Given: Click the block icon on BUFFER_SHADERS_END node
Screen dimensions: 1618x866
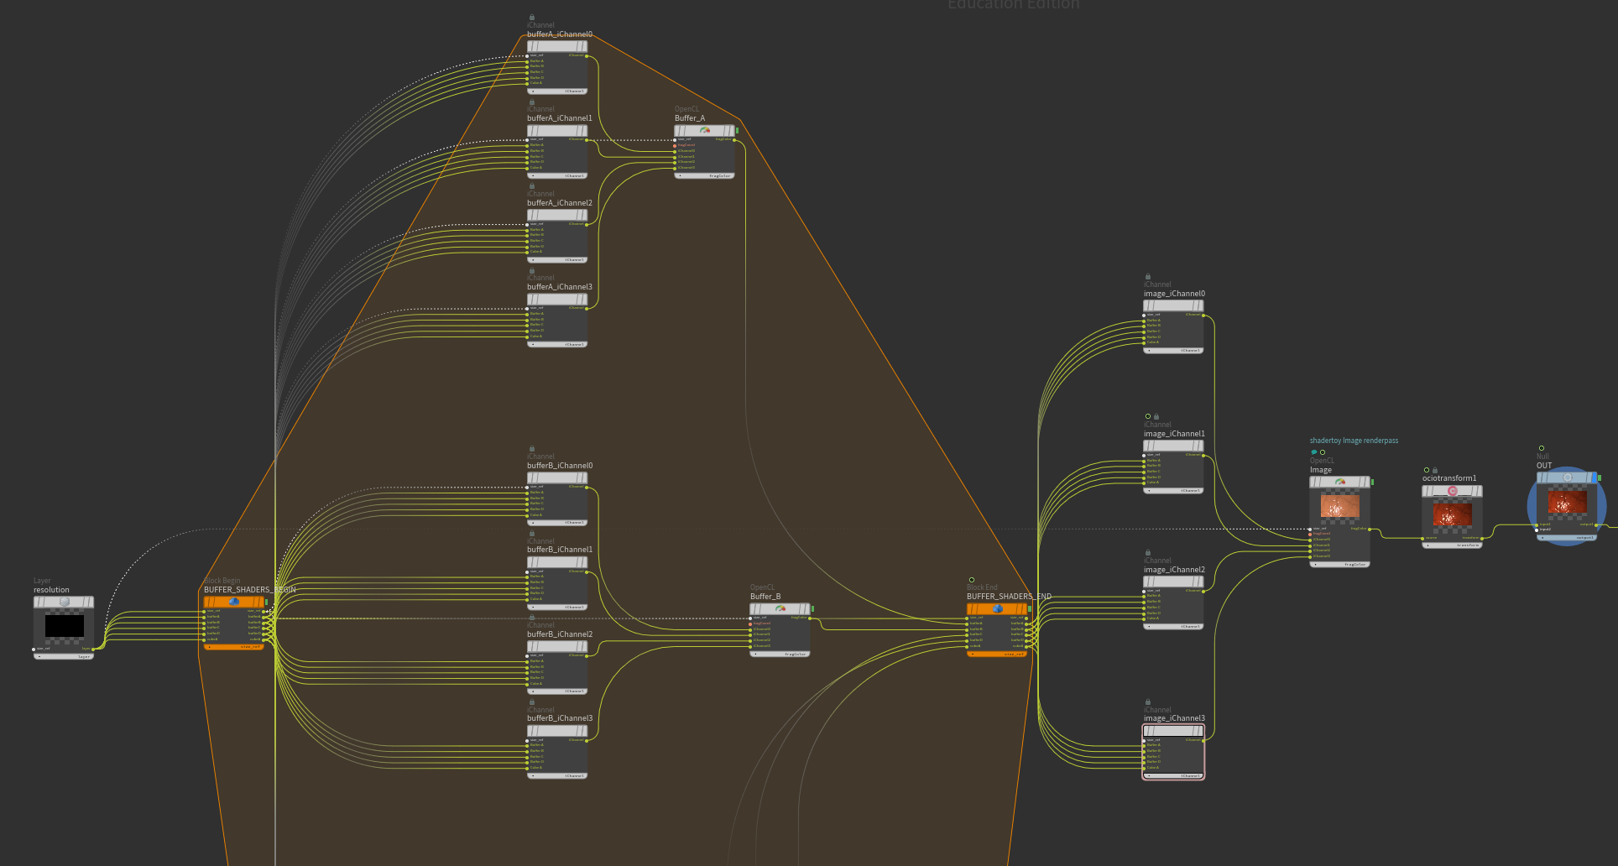Looking at the screenshot, I should (997, 608).
